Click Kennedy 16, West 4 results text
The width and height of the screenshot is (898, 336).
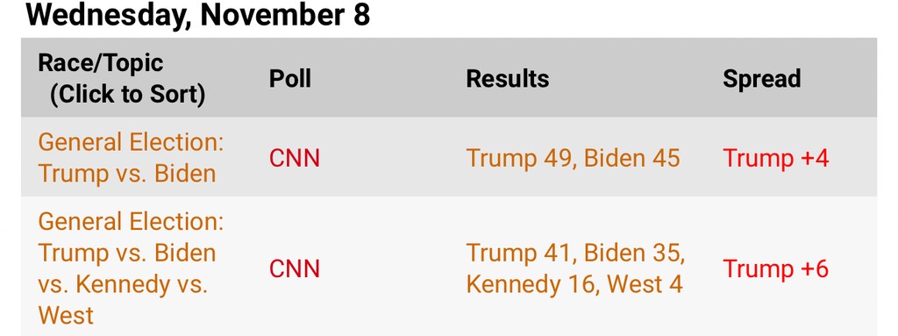point(574,284)
